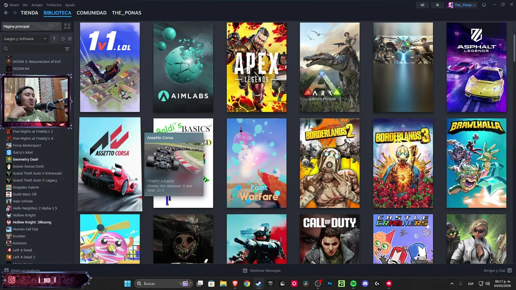Open the THE_PONAS profile tab
The width and height of the screenshot is (516, 290).
(x=127, y=13)
